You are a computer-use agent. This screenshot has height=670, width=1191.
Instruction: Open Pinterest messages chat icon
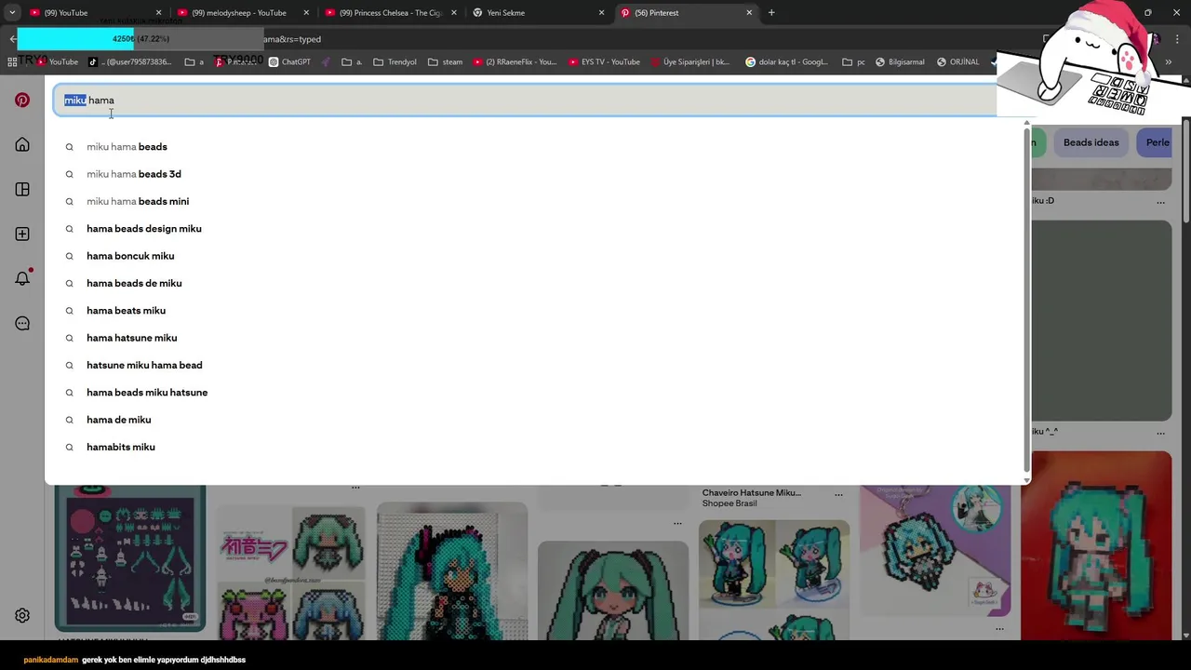click(22, 323)
